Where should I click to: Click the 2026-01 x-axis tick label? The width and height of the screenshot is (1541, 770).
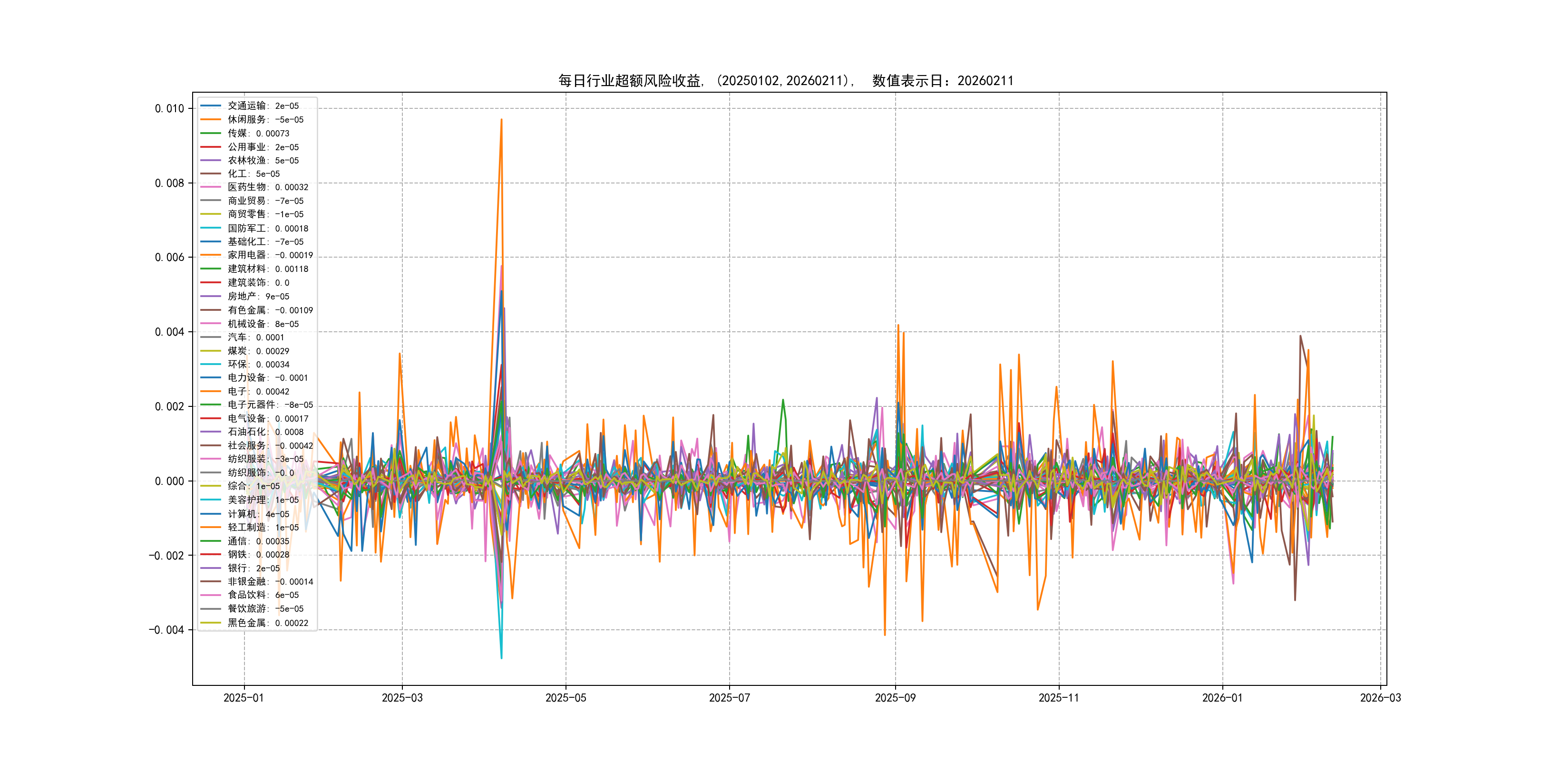1222,698
